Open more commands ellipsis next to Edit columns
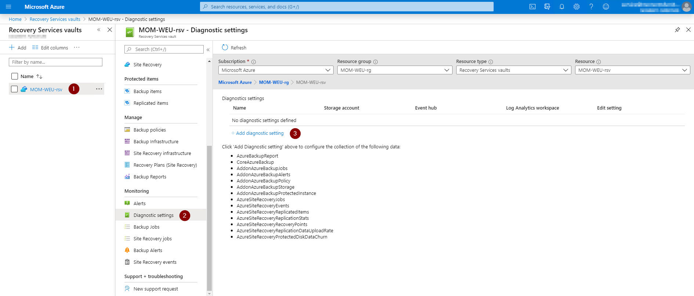This screenshot has height=296, width=694. tap(77, 48)
